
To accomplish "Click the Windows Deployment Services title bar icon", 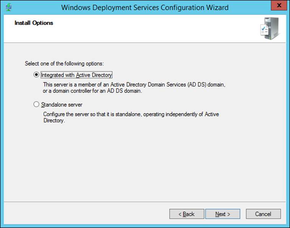I will (x=8, y=7).
